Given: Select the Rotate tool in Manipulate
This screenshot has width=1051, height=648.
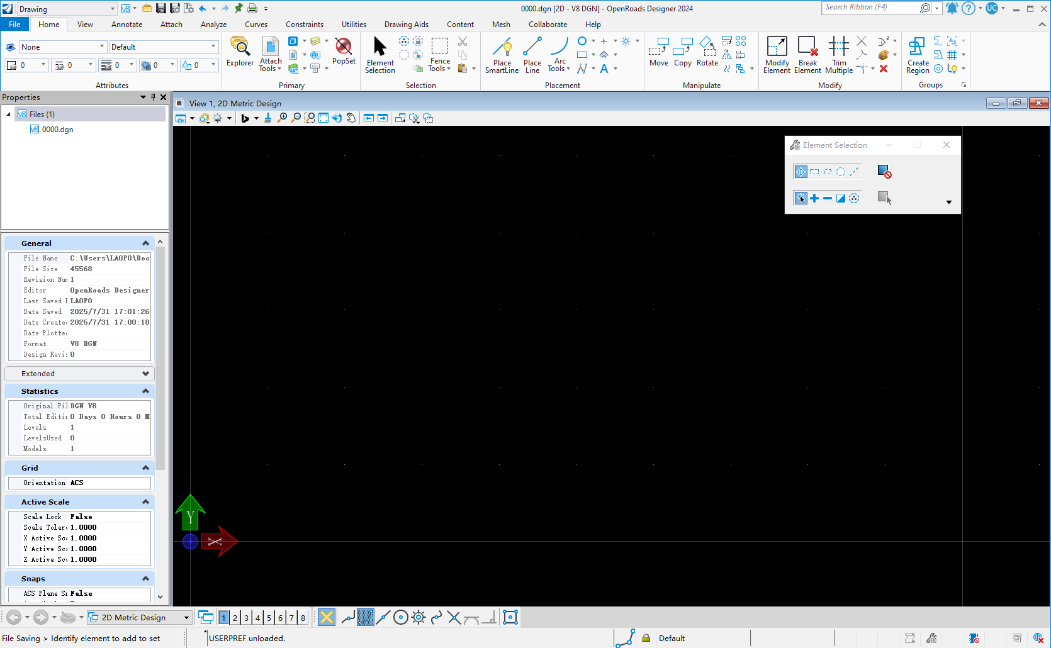Looking at the screenshot, I should click(x=707, y=52).
